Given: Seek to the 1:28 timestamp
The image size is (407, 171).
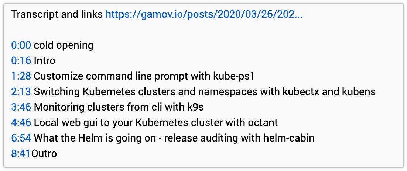Looking at the screenshot, I should tap(21, 76).
